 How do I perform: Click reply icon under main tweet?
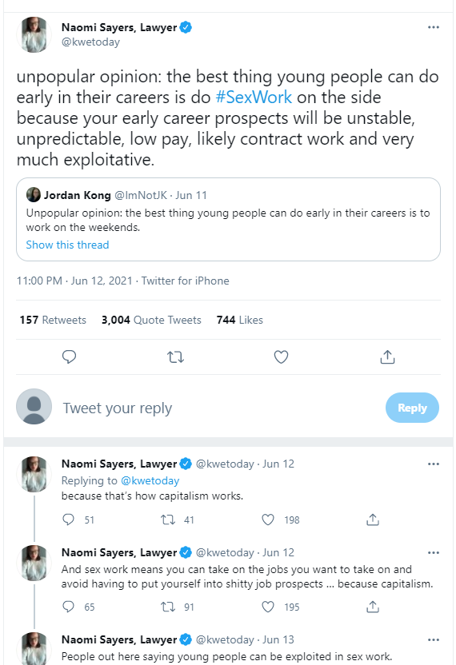point(69,357)
